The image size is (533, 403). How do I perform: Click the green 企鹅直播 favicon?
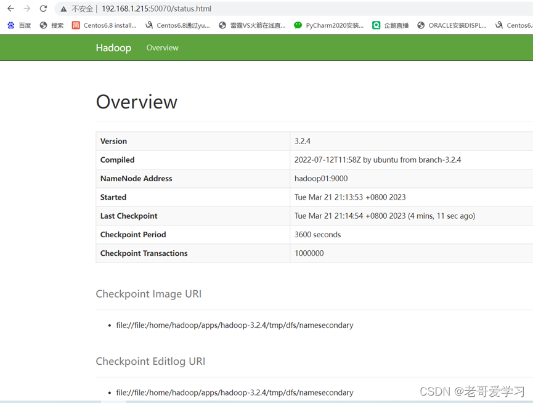click(376, 25)
